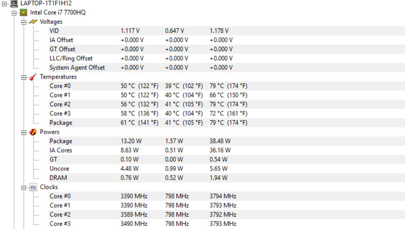This screenshot has width=405, height=229.
Task: Collapse the Voltages section
Action: pyautogui.click(x=24, y=22)
